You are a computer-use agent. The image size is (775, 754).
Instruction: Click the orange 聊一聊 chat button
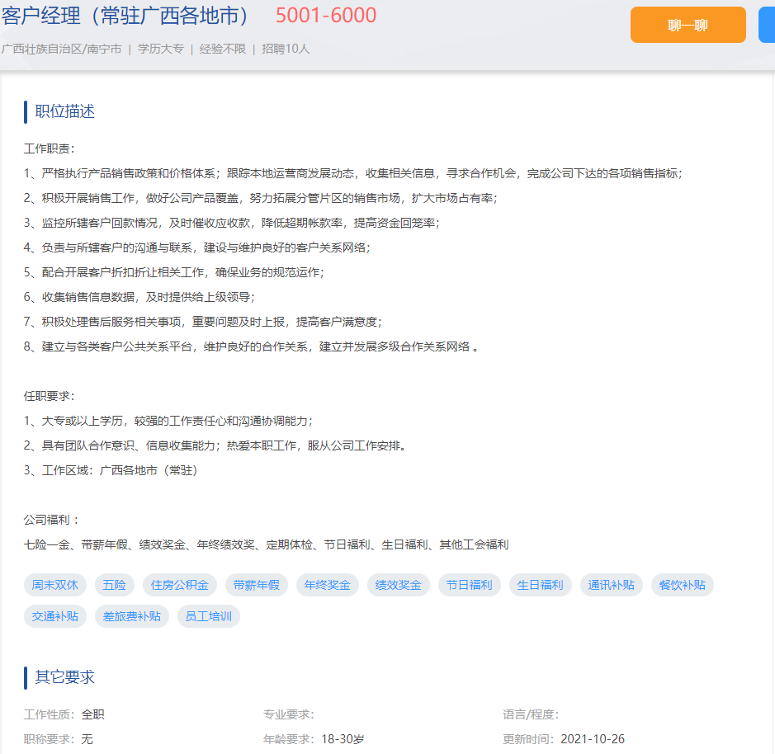[688, 25]
